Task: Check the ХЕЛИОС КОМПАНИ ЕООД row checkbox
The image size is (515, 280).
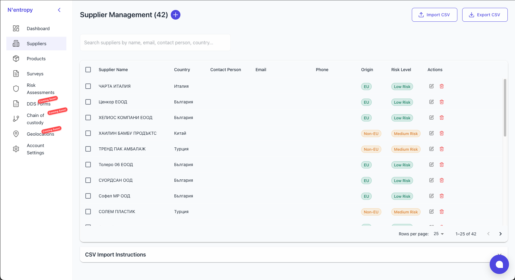Action: [x=88, y=118]
